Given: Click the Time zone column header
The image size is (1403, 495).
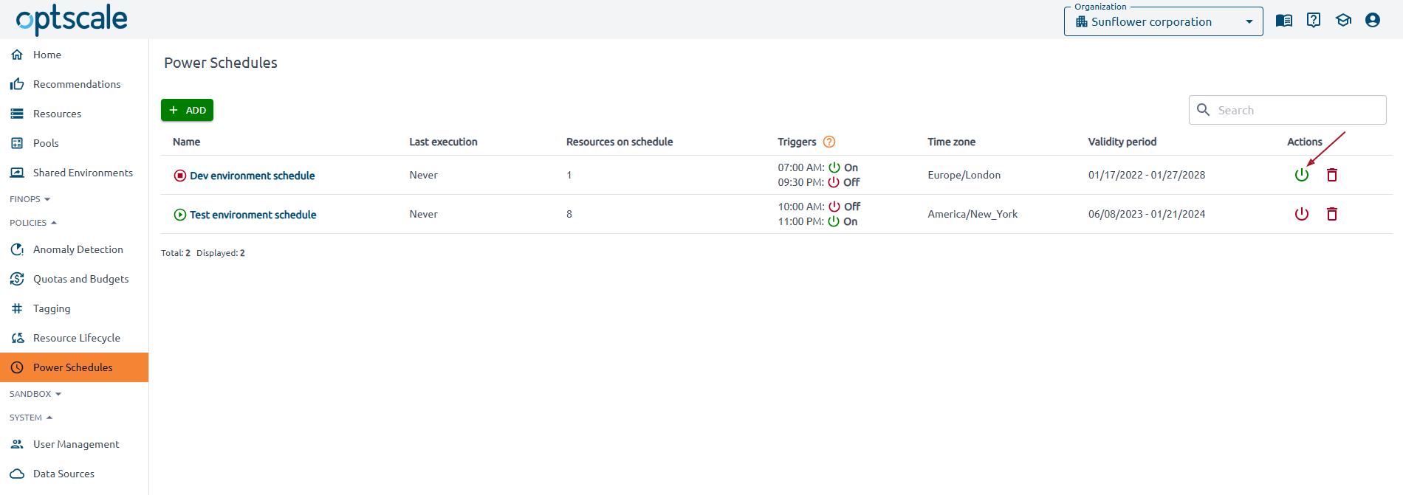Looking at the screenshot, I should pyautogui.click(x=952, y=142).
